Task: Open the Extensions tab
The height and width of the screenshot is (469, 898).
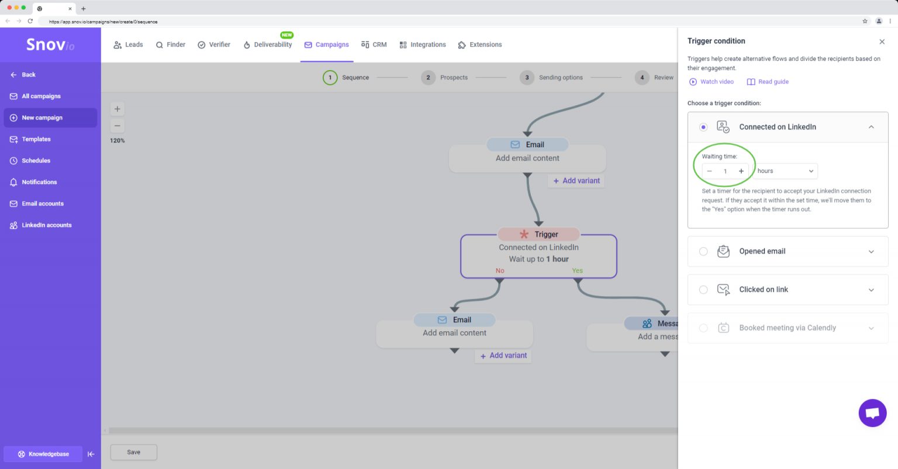Action: coord(480,44)
